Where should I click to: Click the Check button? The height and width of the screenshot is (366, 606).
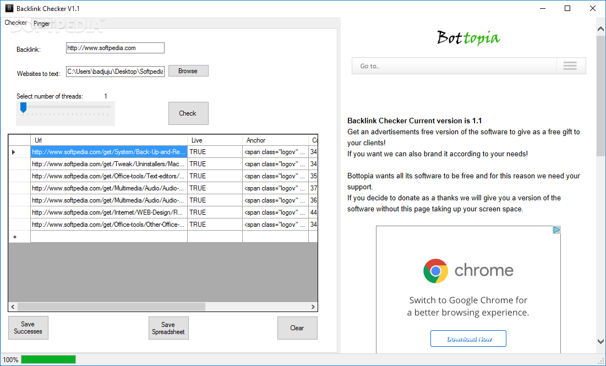188,113
